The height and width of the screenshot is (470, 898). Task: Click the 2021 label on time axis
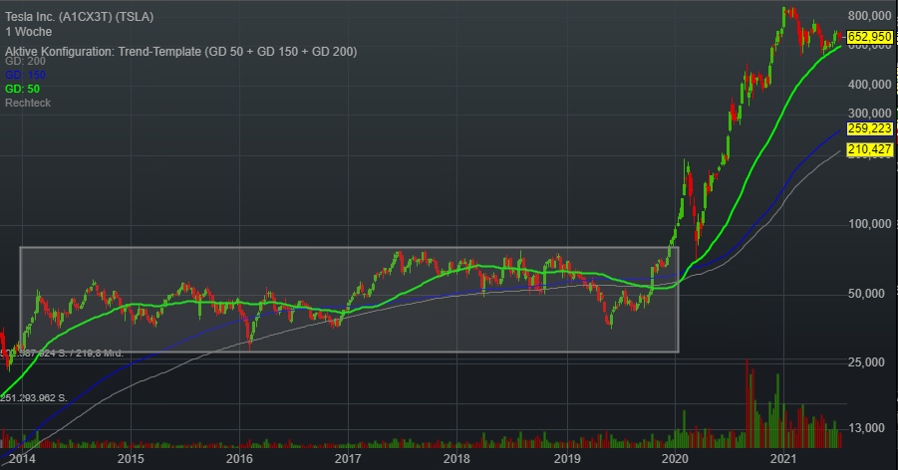[x=783, y=459]
